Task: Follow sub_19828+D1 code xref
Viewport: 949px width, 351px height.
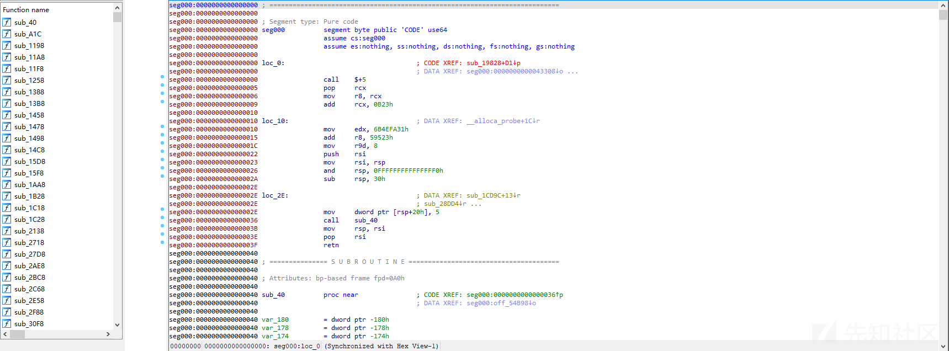Action: [494, 63]
